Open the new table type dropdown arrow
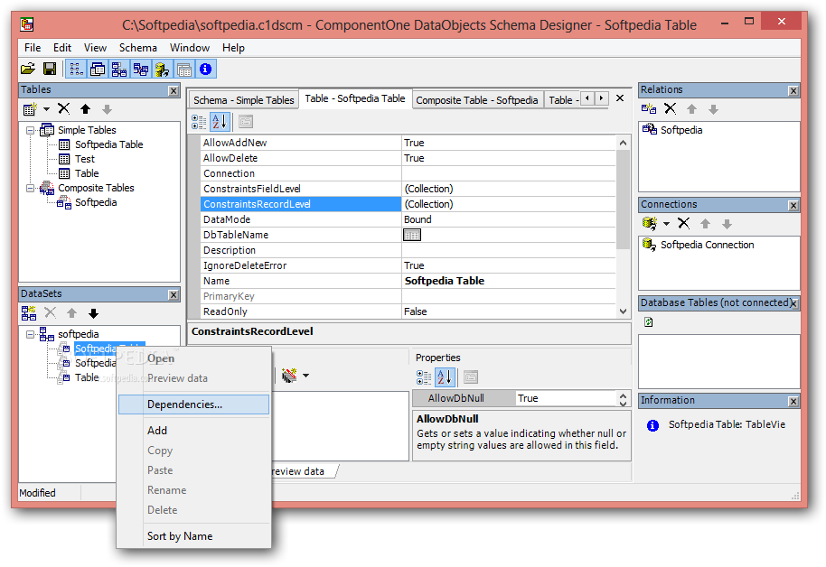 46,109
